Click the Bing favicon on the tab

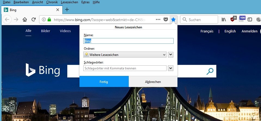point(6,10)
